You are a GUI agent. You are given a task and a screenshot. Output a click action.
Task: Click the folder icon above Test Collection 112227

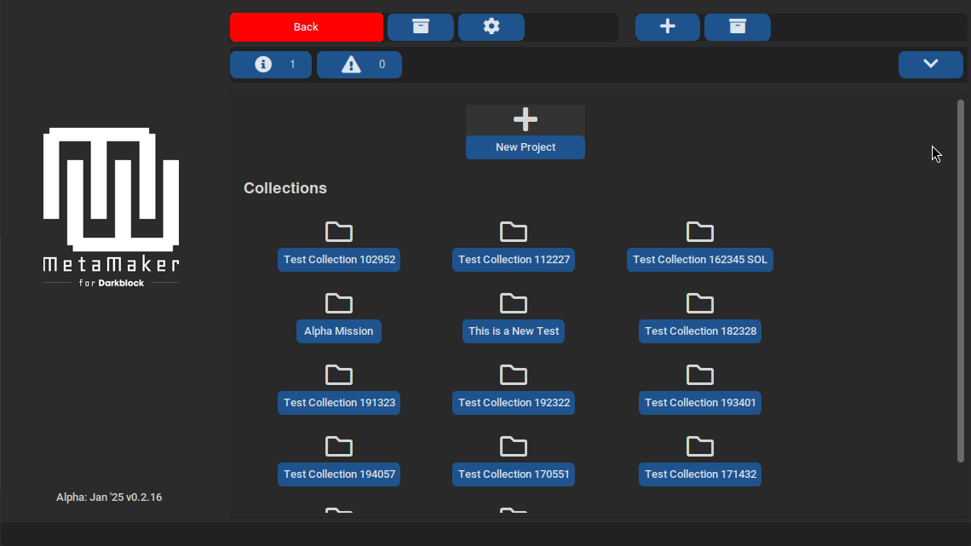[514, 232]
